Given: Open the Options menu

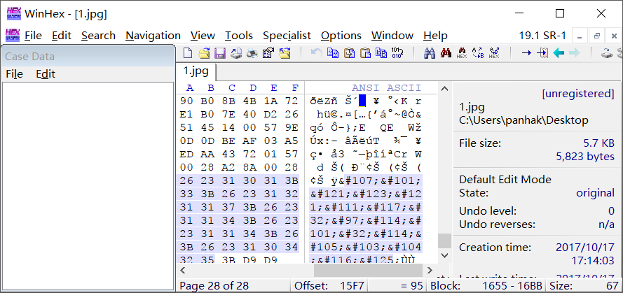Looking at the screenshot, I should [341, 36].
